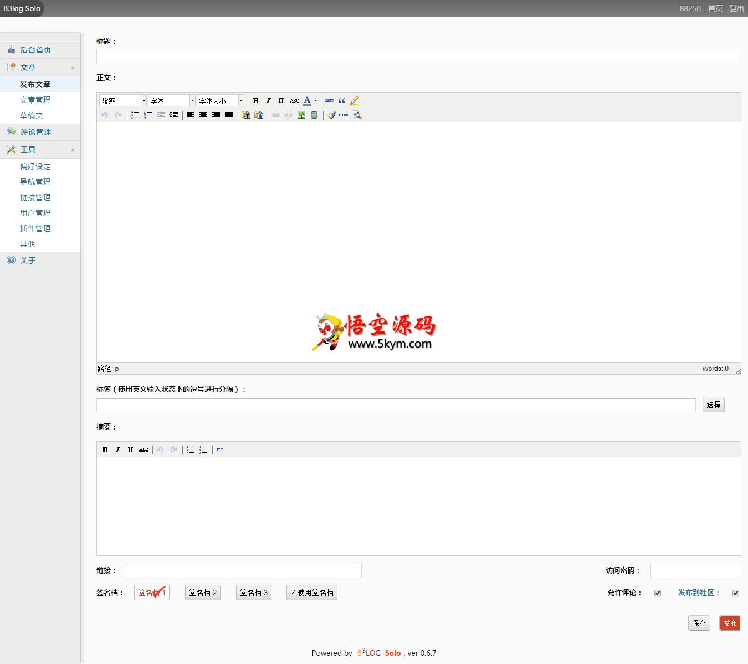Click the 保存 save button
The image size is (748, 664).
(x=699, y=623)
